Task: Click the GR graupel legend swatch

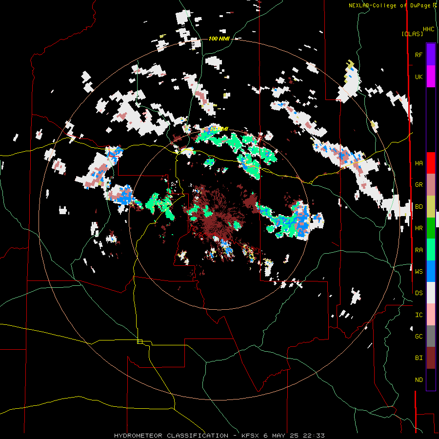Action: [x=431, y=184]
